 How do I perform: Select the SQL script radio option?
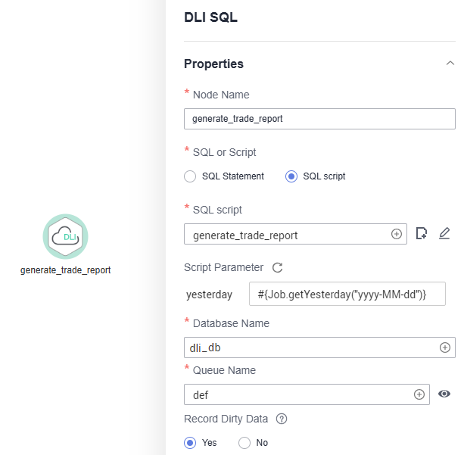tap(291, 176)
